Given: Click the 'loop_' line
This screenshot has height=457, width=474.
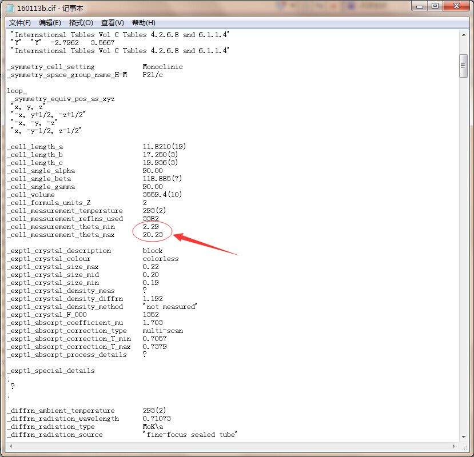Looking at the screenshot, I should point(17,91).
